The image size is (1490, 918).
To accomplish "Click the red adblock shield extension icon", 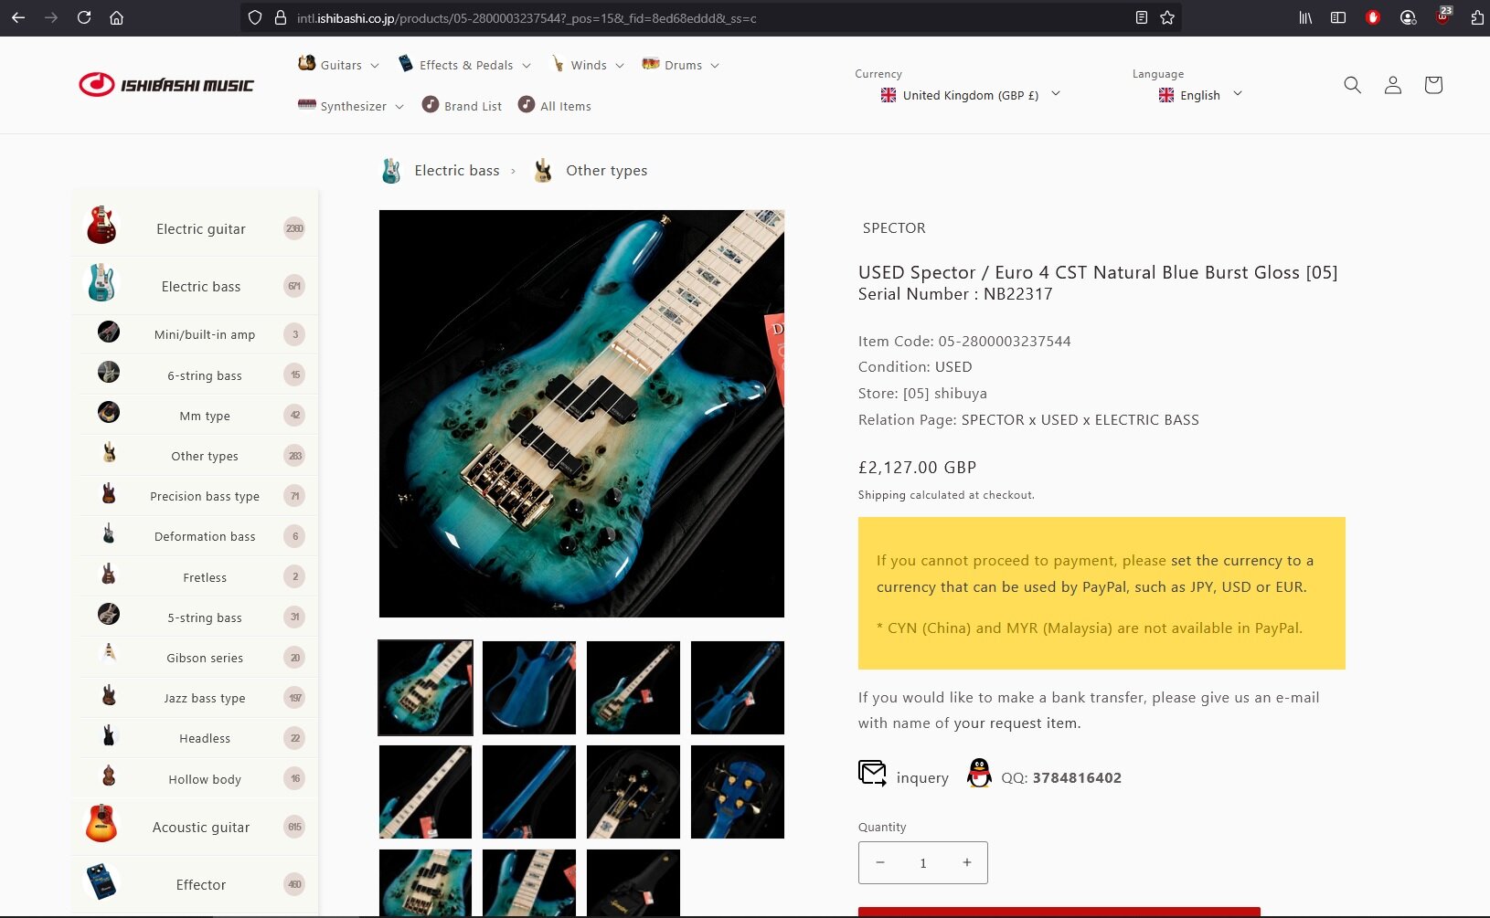I will click(x=1372, y=17).
